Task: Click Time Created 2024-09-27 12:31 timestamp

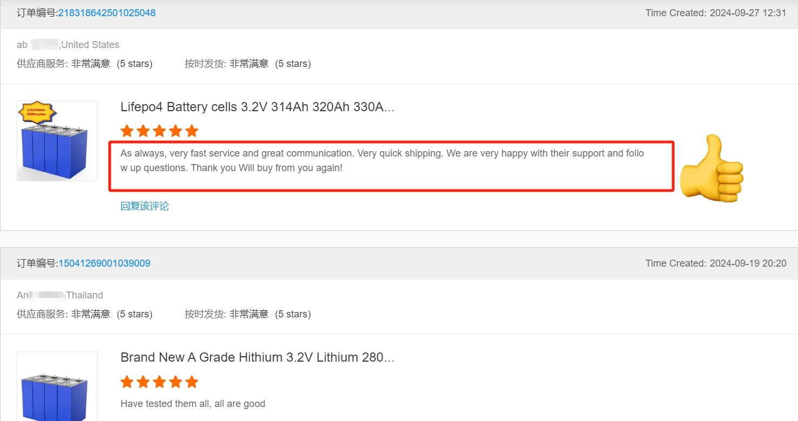Action: pos(716,13)
